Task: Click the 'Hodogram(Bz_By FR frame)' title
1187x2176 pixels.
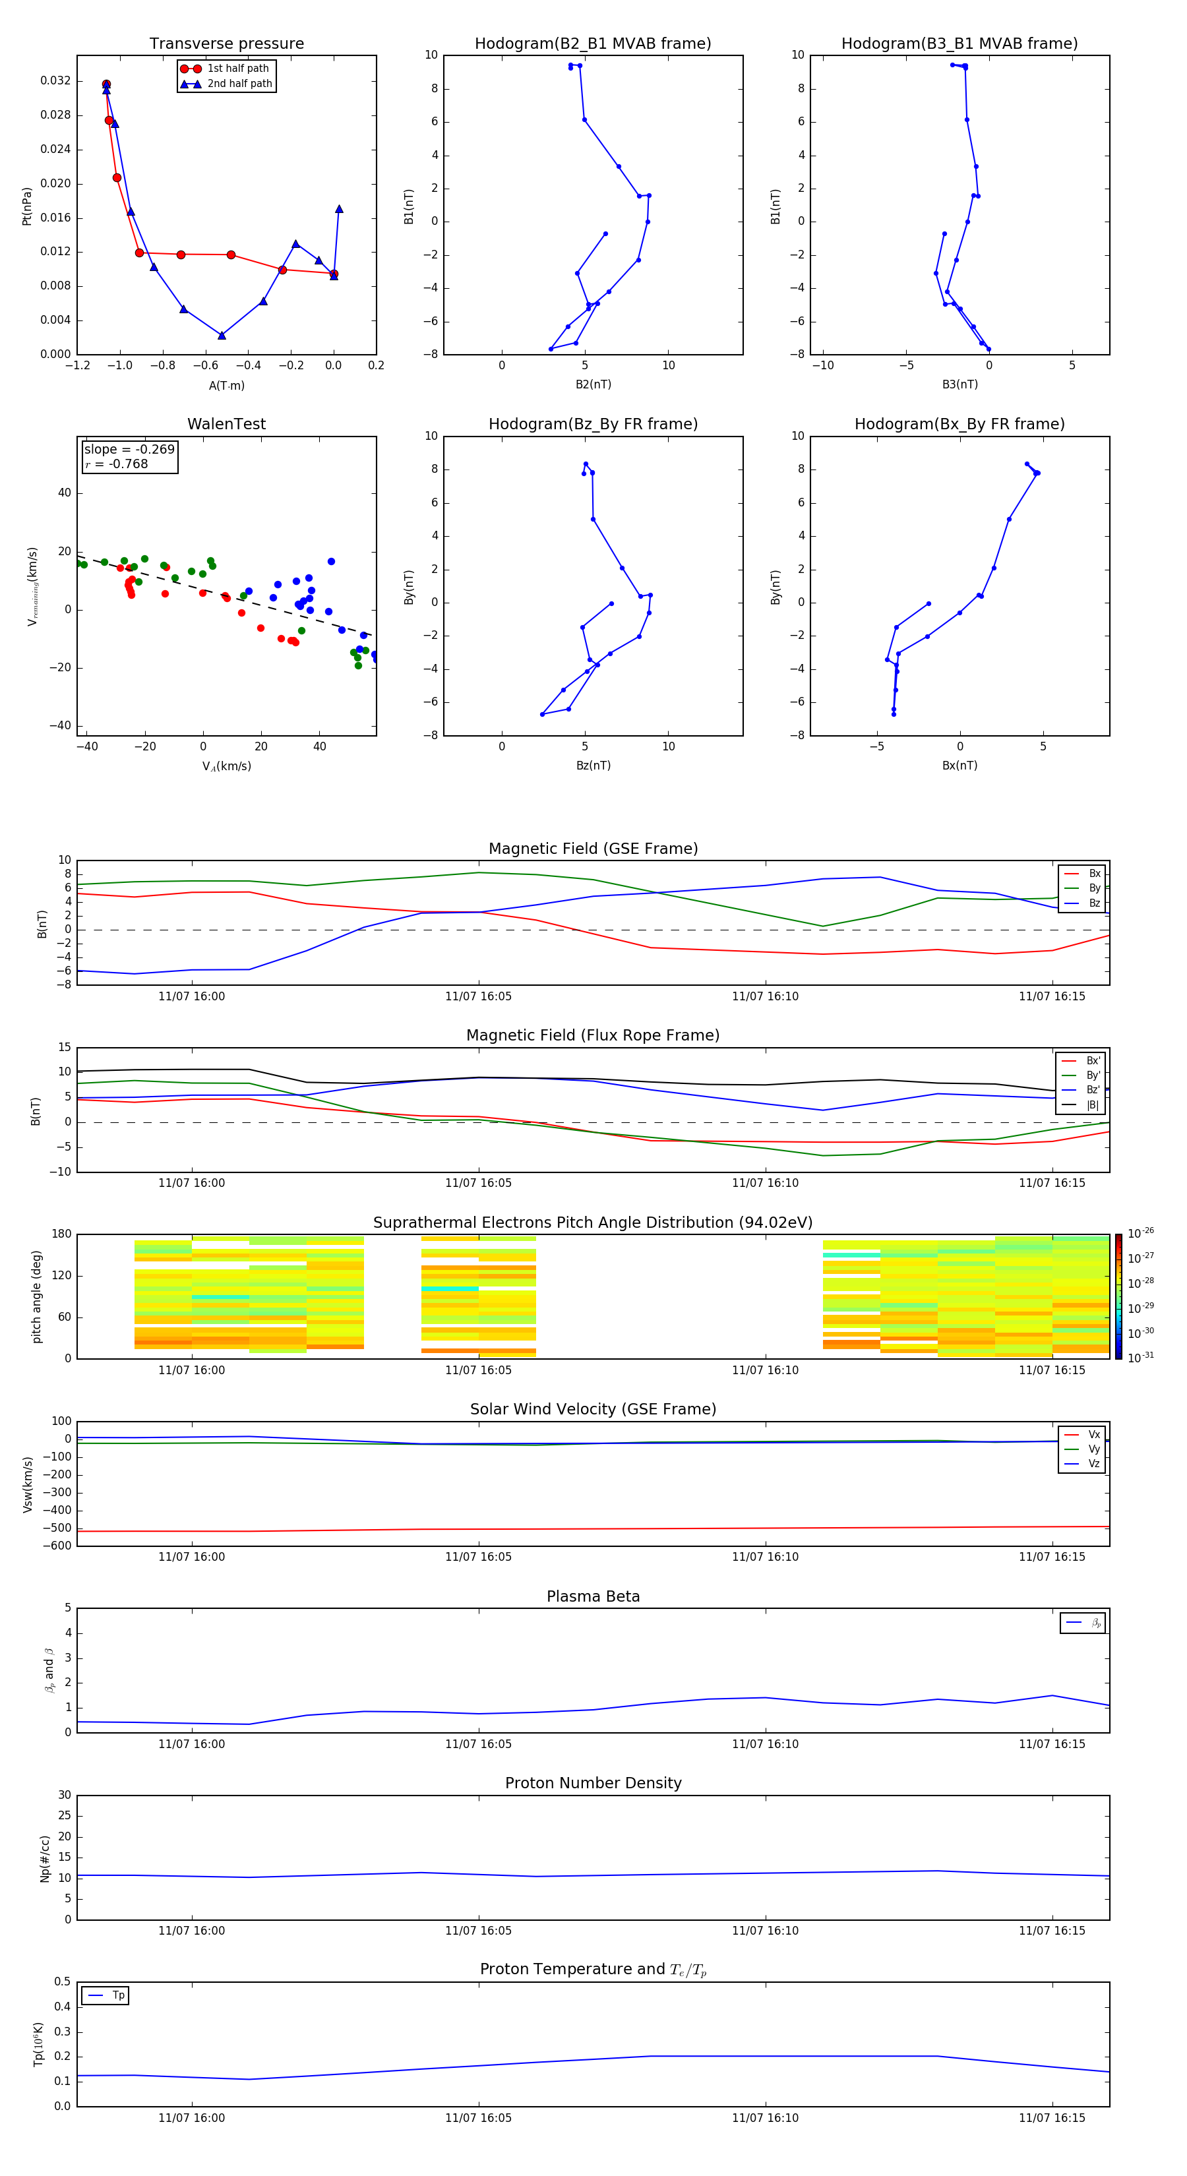Action: [593, 424]
